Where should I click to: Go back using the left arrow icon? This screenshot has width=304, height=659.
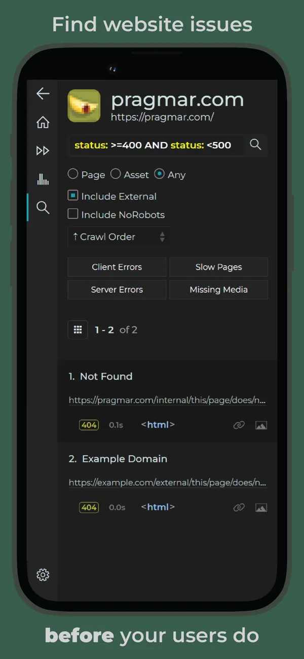pos(43,93)
